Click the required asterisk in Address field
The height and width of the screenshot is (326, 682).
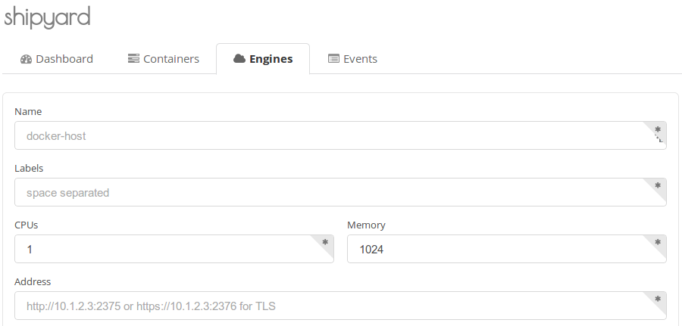[658, 299]
